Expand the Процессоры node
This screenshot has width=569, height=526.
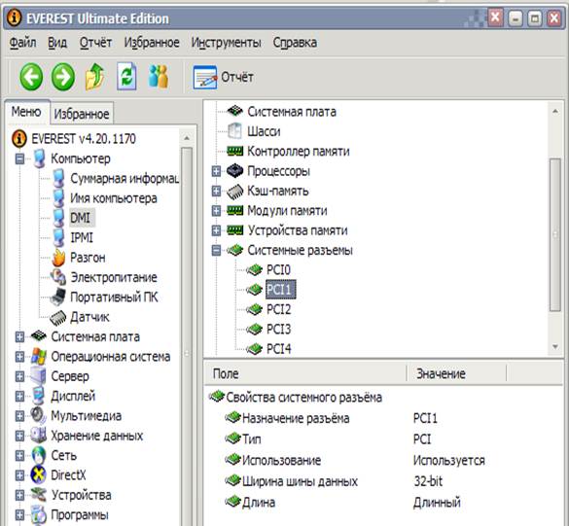click(216, 171)
